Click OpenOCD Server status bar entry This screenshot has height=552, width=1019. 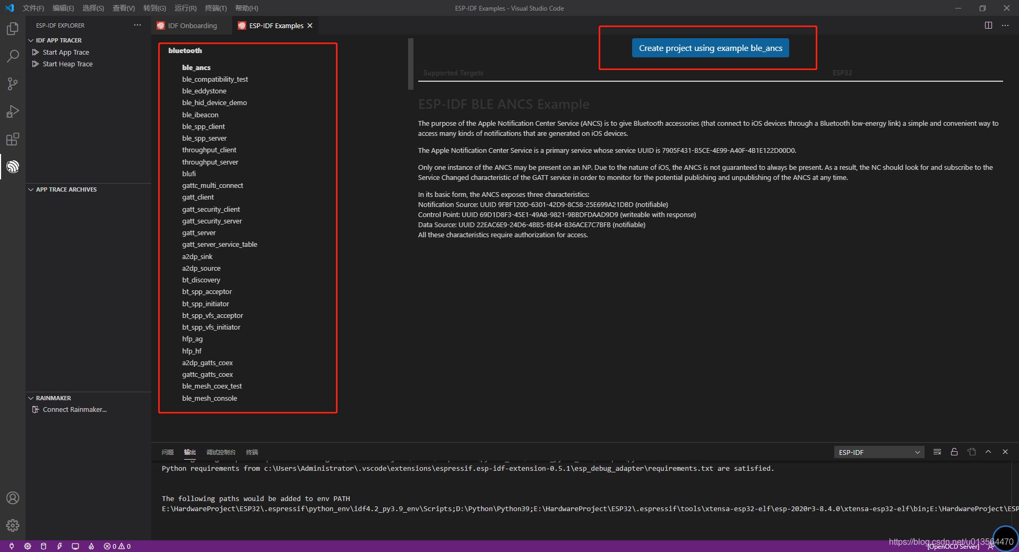953,547
